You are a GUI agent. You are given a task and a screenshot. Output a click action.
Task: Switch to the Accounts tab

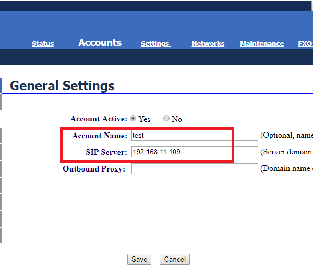[100, 43]
